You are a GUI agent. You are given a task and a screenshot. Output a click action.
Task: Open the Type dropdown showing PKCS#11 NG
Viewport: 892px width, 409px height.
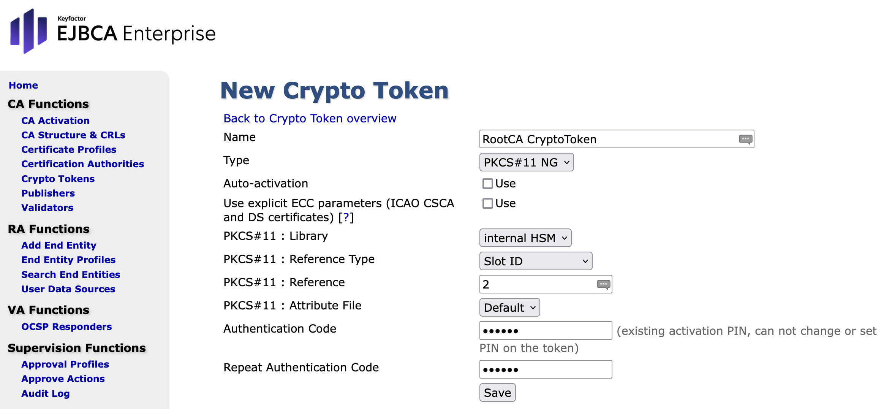click(x=526, y=162)
